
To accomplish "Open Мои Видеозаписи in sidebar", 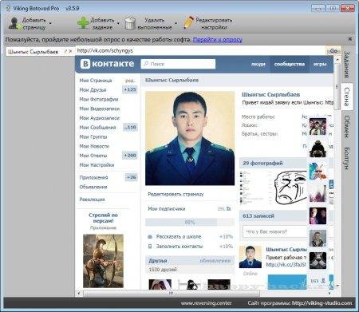I will (x=100, y=109).
